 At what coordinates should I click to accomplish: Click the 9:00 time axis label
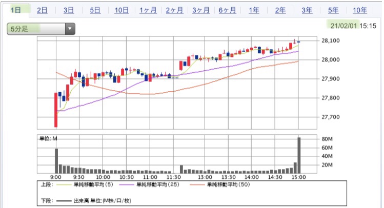pyautogui.click(x=56, y=177)
